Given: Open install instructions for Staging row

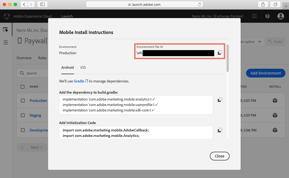Looking at the screenshot, I should (275, 115).
